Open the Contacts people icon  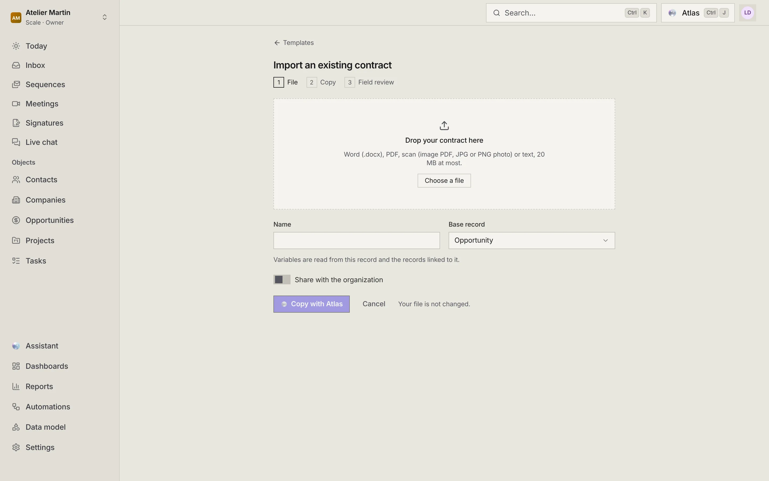[x=16, y=180]
